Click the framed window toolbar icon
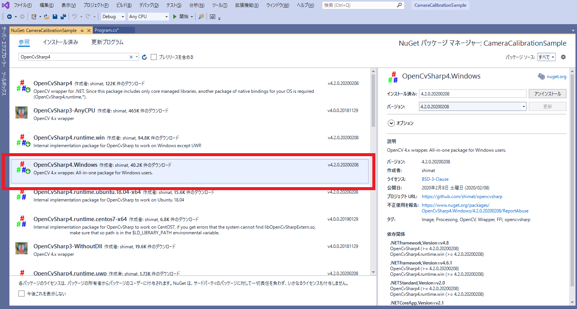Viewport: 577px width, 309px height. [213, 17]
